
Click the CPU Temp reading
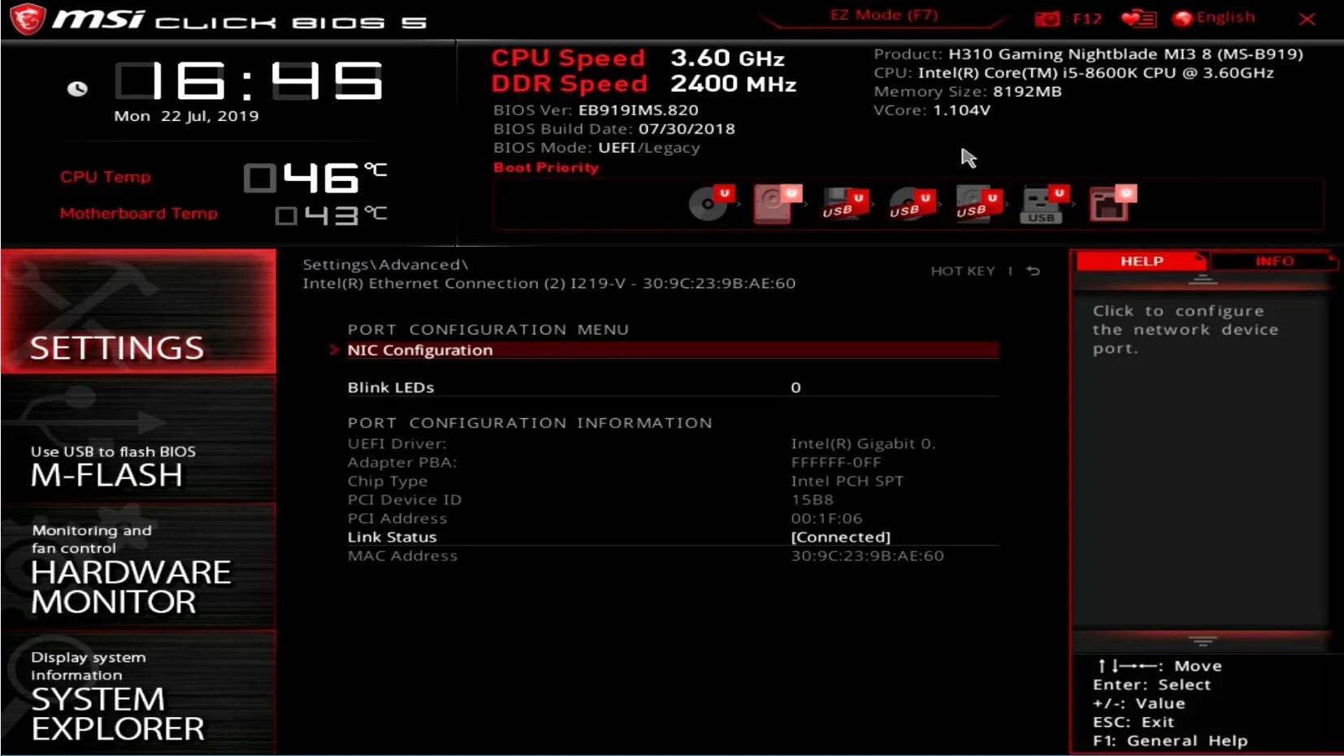(x=315, y=178)
